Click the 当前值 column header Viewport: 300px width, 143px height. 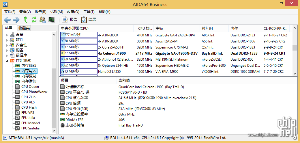173,80
